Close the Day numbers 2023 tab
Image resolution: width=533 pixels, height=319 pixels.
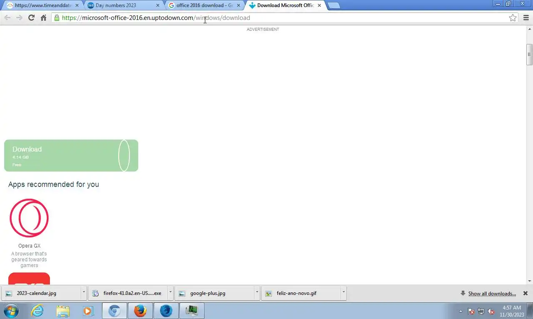157,5
